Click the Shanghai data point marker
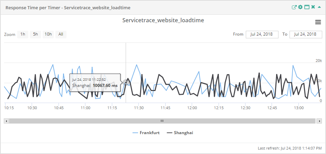 (126, 82)
